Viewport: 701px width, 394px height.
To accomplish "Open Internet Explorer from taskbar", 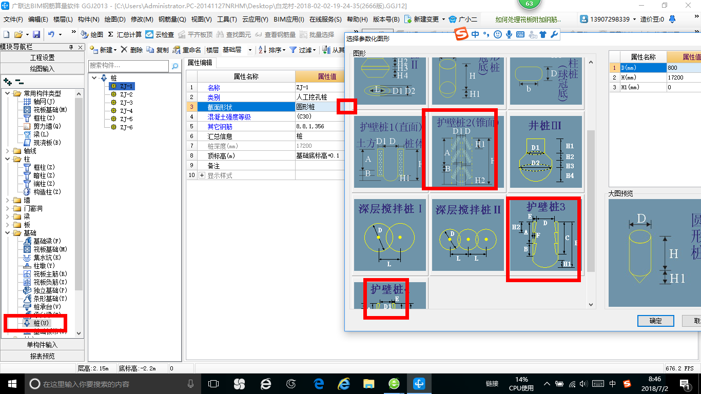I will coord(343,383).
